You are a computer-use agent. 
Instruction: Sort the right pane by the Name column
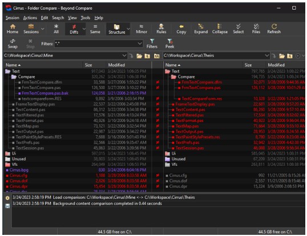(x=203, y=65)
